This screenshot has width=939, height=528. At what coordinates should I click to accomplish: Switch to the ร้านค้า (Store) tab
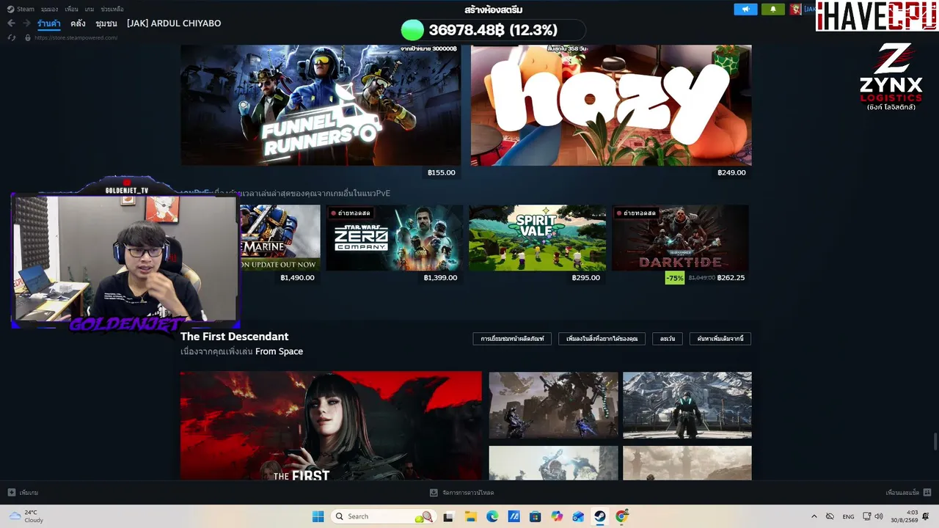[x=49, y=23]
